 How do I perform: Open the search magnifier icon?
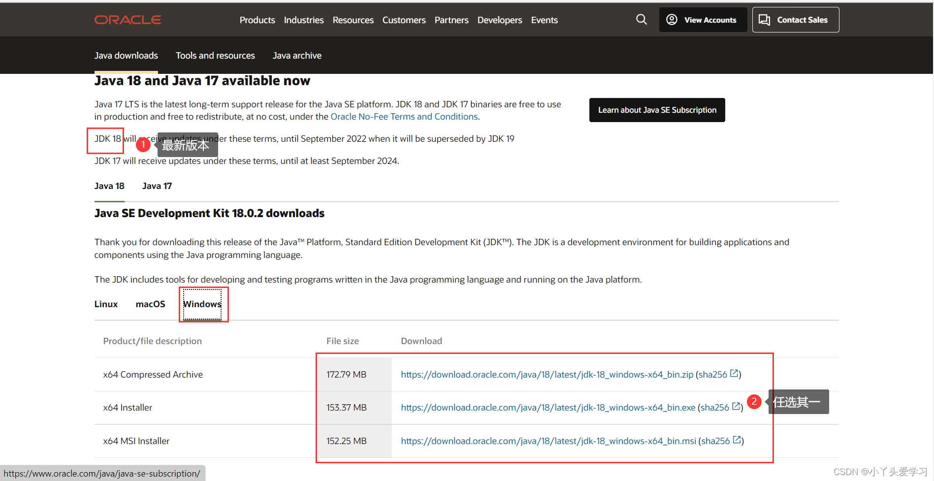coord(641,19)
